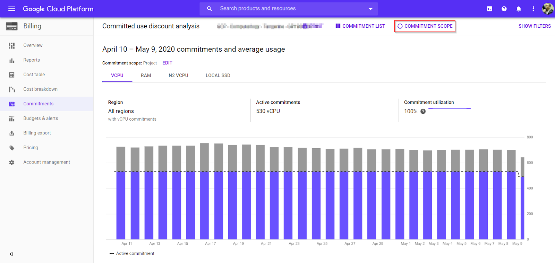The image size is (555, 263).
Task: Click COMMITMENT LIST button
Action: click(x=360, y=26)
